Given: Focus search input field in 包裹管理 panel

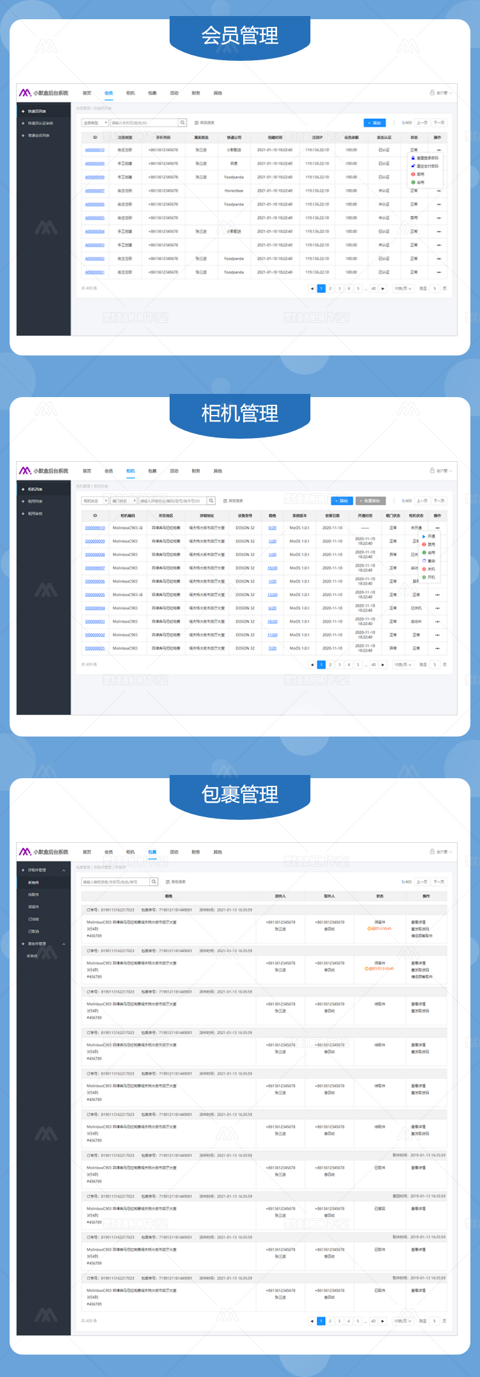Looking at the screenshot, I should tap(116, 882).
